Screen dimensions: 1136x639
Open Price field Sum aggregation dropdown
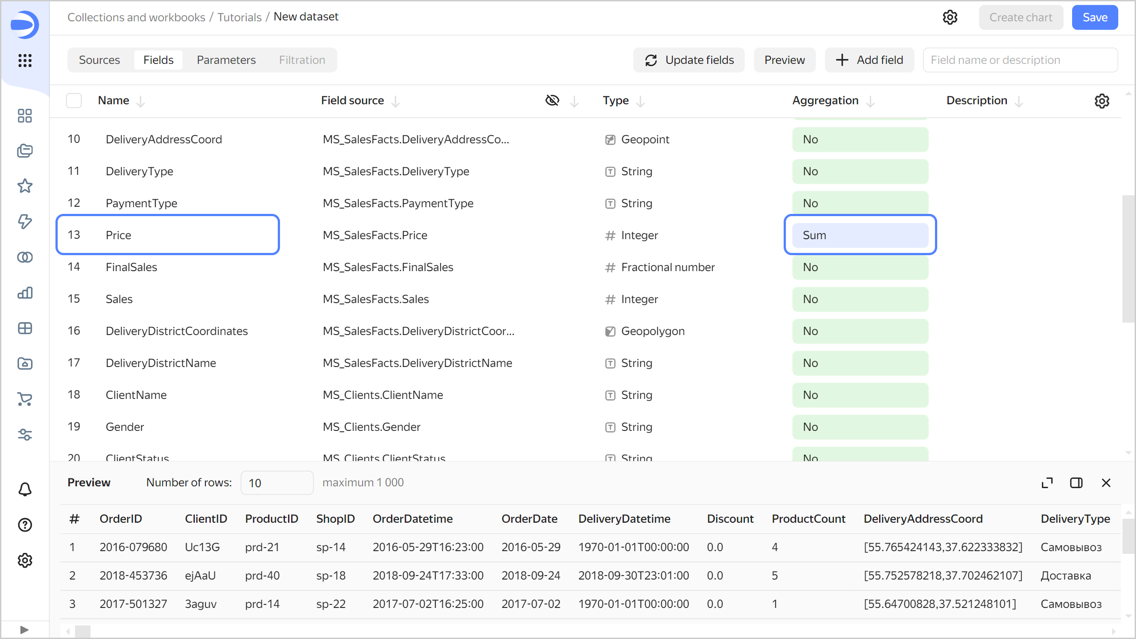tap(860, 235)
